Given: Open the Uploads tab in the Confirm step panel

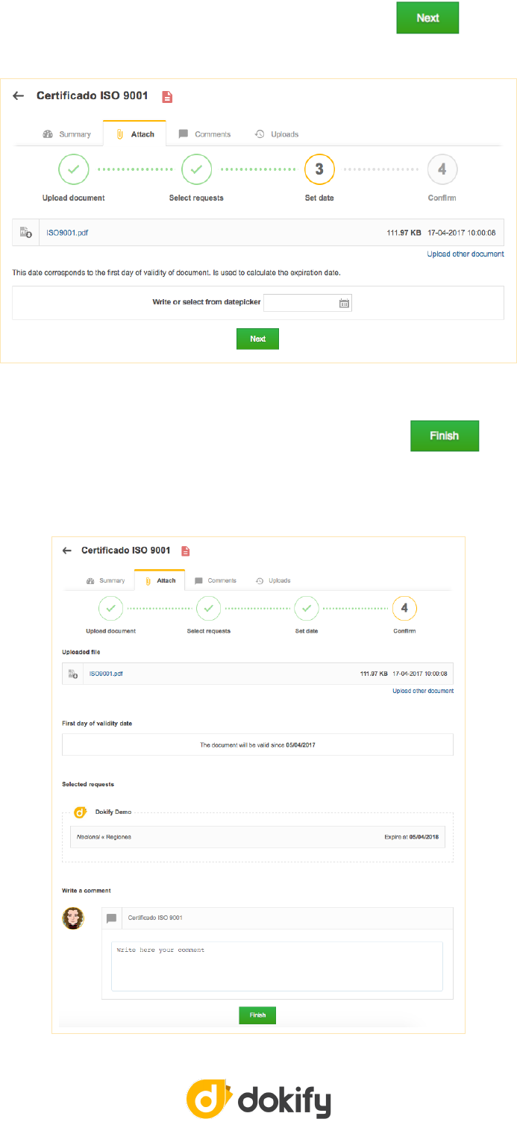Looking at the screenshot, I should (273, 580).
